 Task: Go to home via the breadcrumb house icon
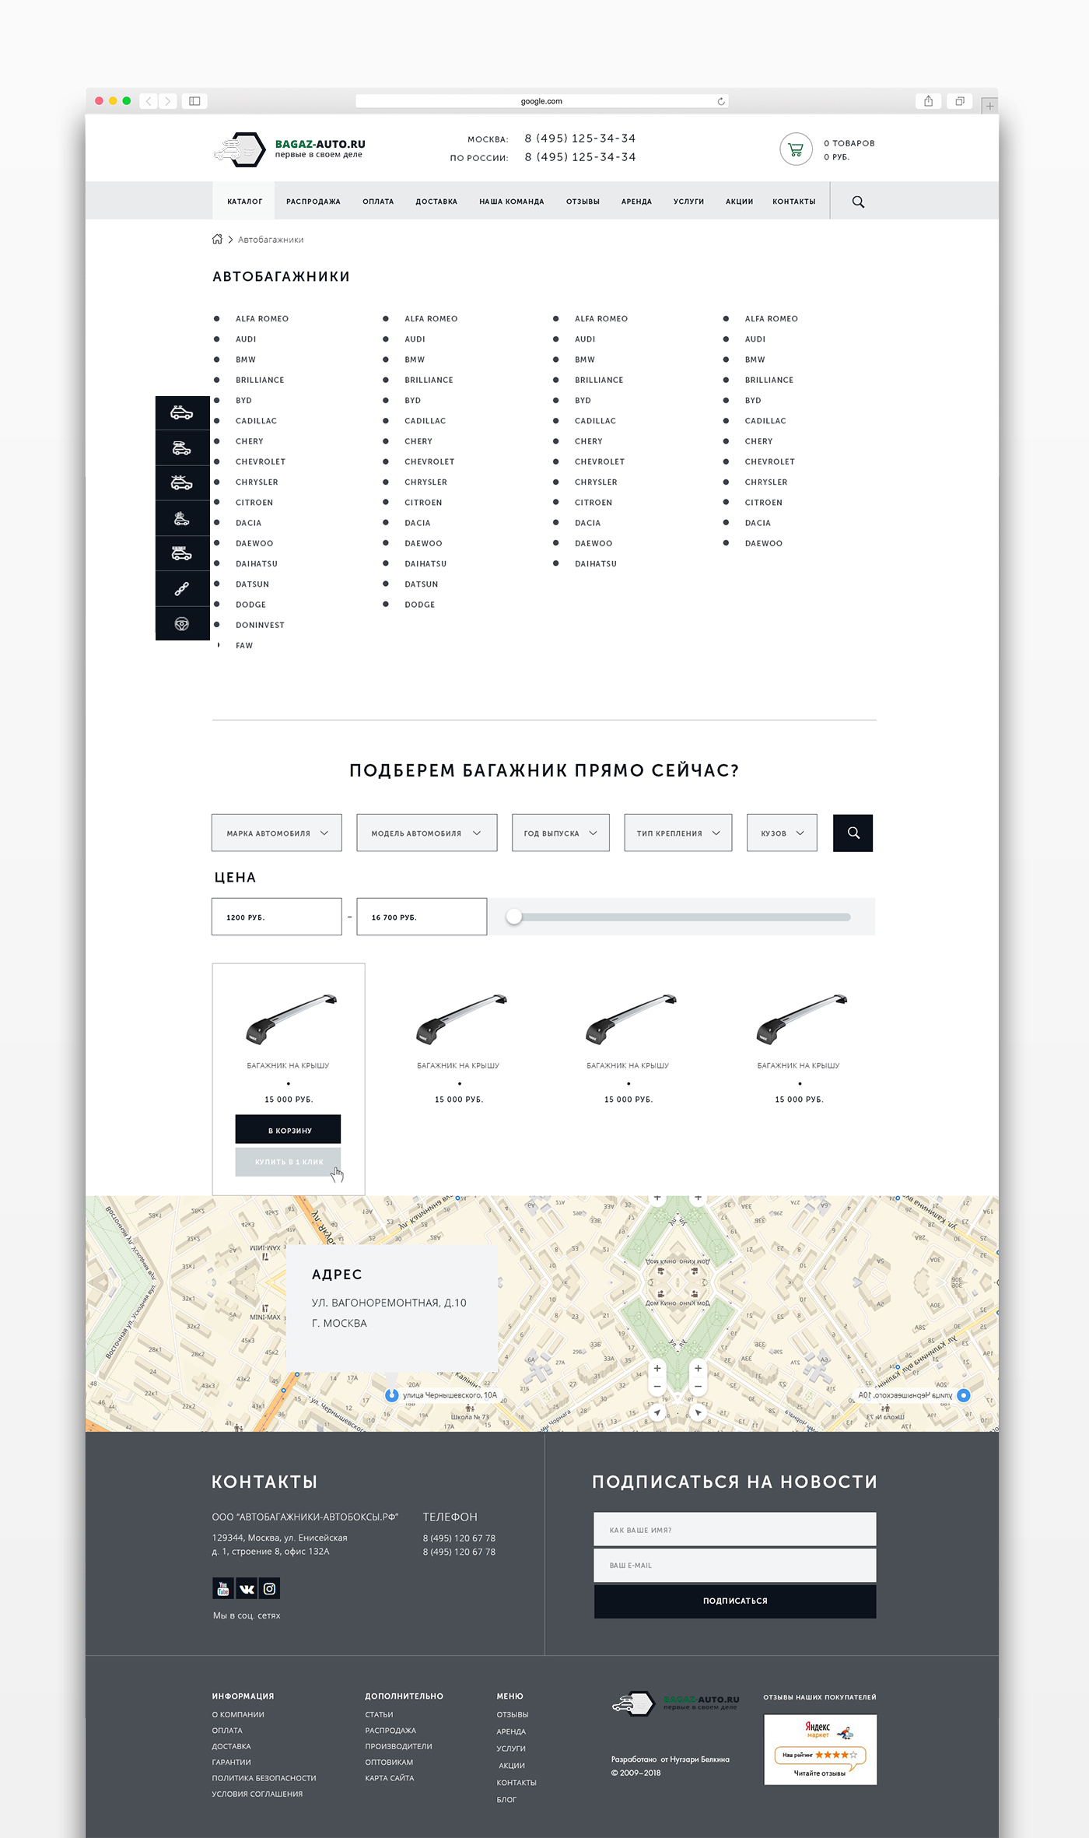pos(218,239)
